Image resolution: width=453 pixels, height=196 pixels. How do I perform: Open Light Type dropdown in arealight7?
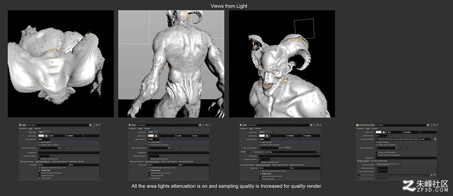click(266, 132)
